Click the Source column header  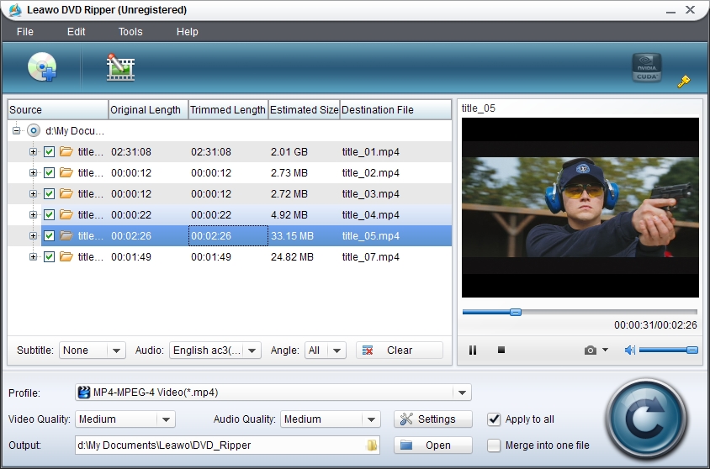[x=58, y=110]
